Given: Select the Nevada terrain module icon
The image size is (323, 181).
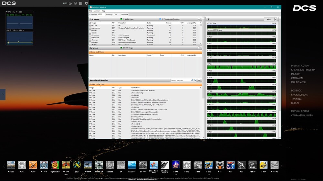Looking at the screenshot, I should [11, 165].
